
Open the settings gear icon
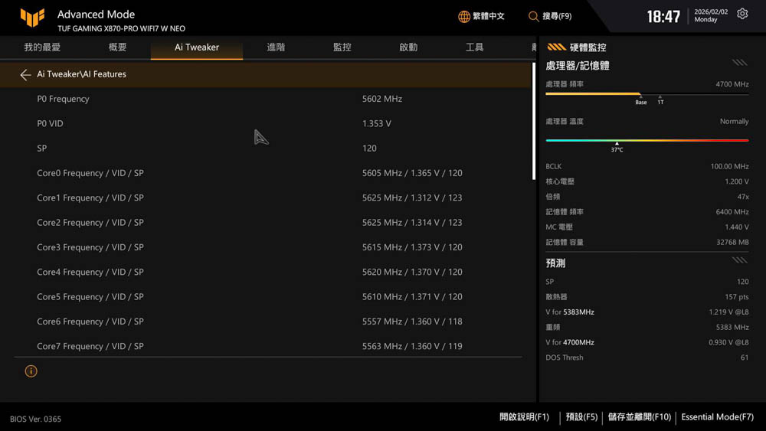[742, 15]
